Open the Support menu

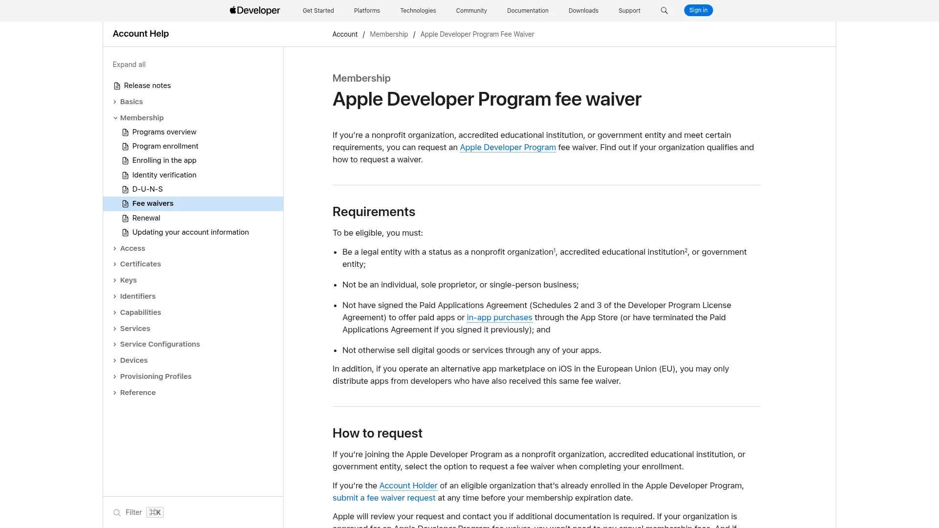[629, 11]
